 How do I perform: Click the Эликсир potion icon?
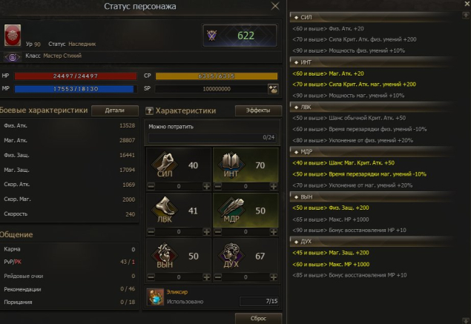click(155, 297)
